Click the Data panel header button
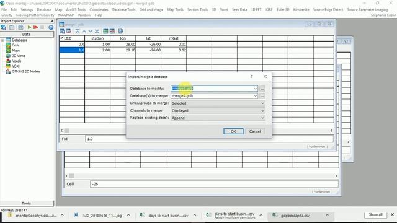Image resolution: width=397 pixels, height=223 pixels. [26, 34]
